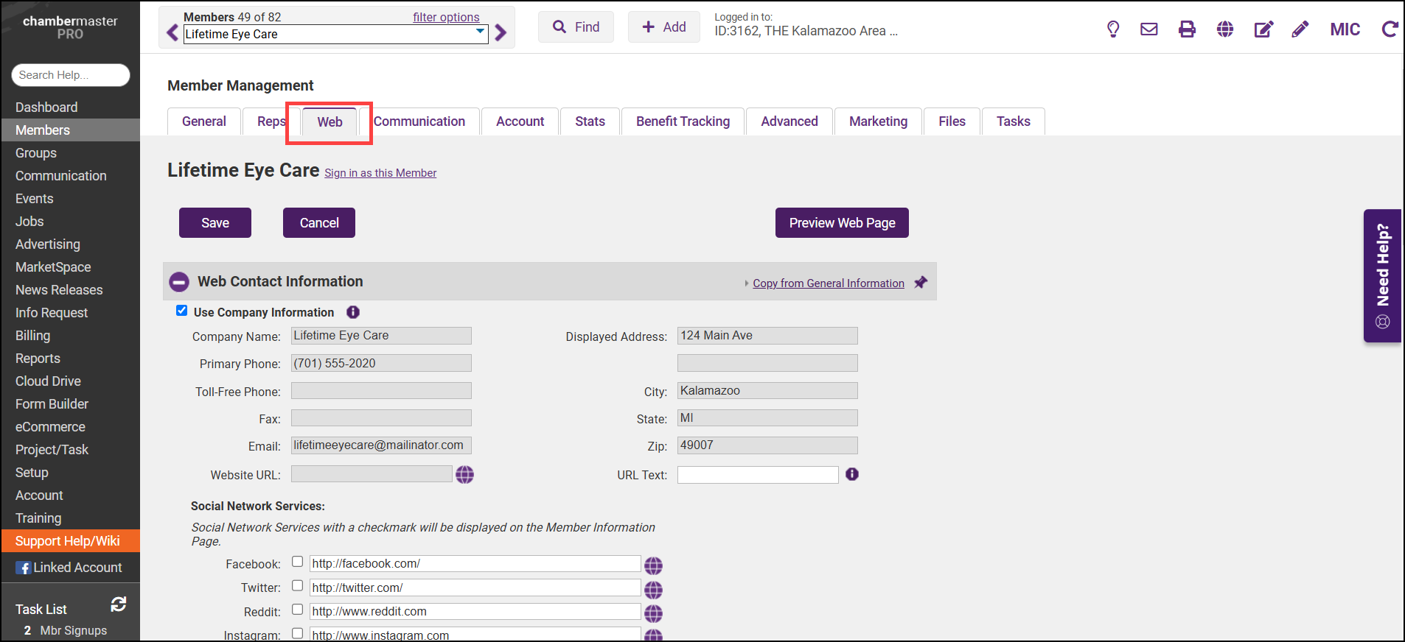Click Sign in as this Member link
This screenshot has width=1405, height=642.
(380, 173)
